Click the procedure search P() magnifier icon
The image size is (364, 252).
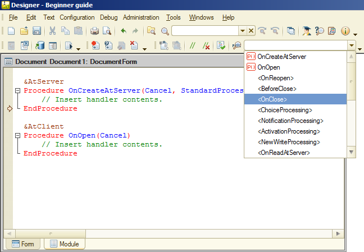coord(236,45)
